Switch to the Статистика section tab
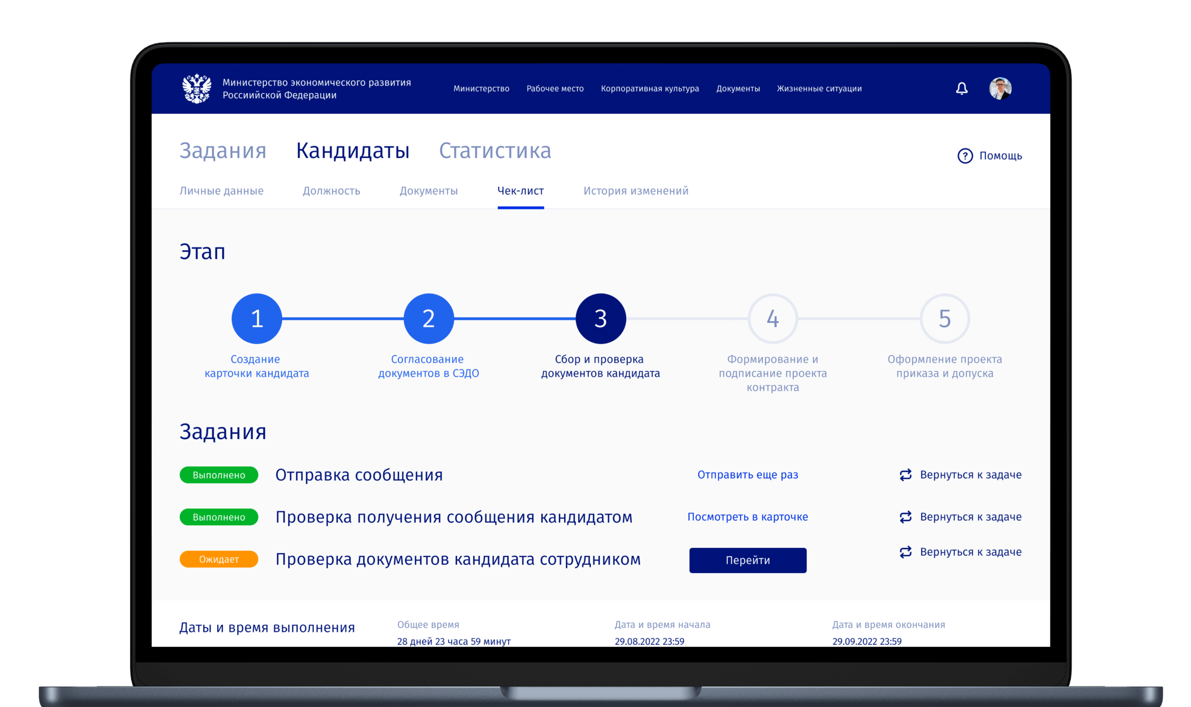Image resolution: width=1191 pixels, height=707 pixels. [x=495, y=151]
